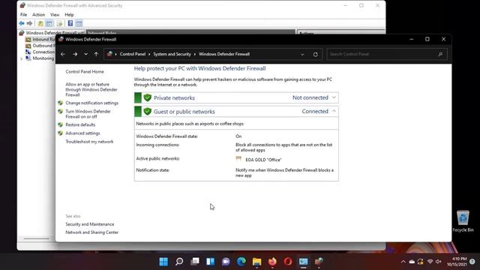This screenshot has height=270, width=480.
Task: Switch to Control Panel taskbar icon
Action: (303, 262)
